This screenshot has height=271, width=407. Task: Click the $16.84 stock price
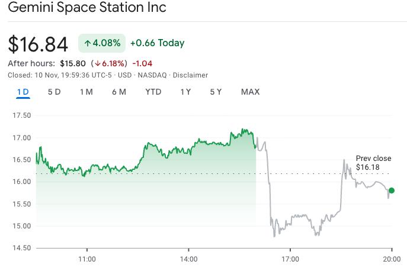tap(38, 44)
